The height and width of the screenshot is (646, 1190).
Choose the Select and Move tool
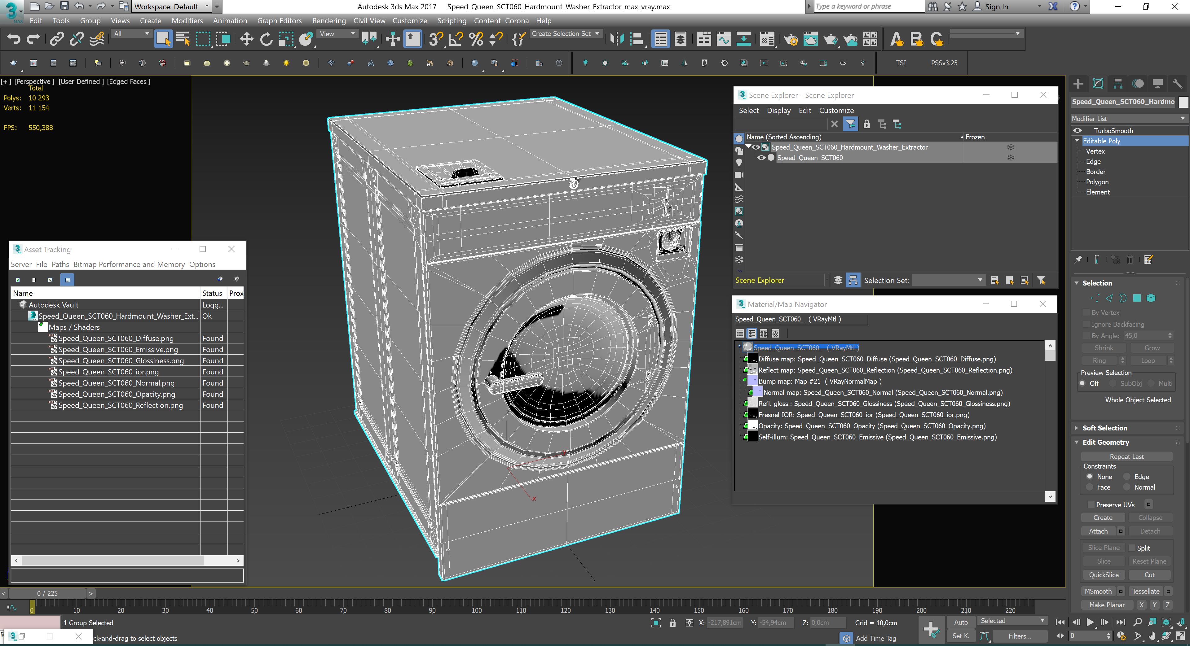click(x=247, y=39)
